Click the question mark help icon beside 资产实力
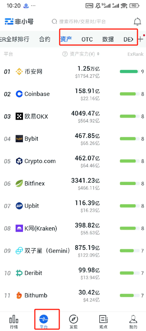Image resolution: width=146 pixels, height=331 pixels. (x=65, y=54)
